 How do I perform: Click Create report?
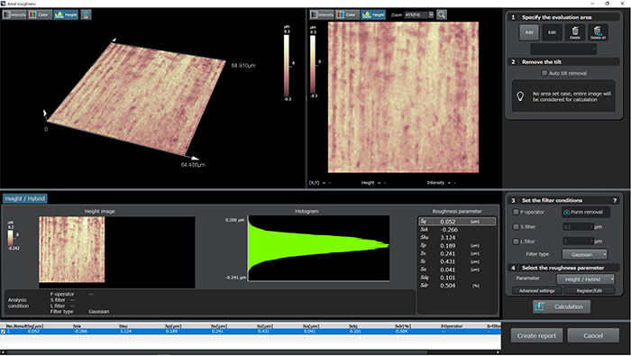tap(536, 335)
